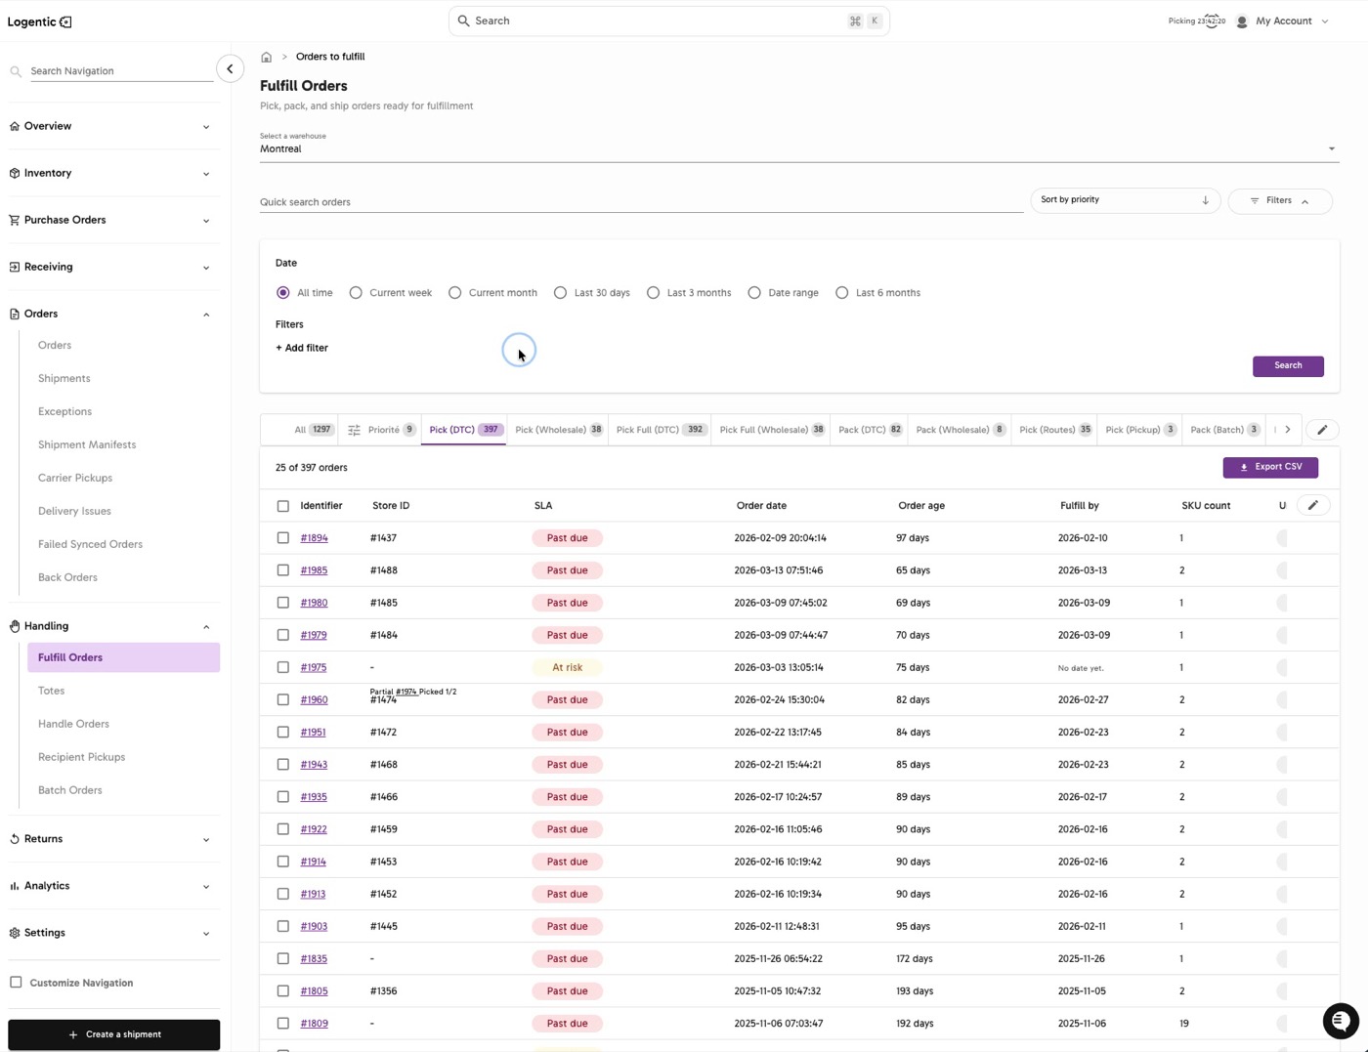Image resolution: width=1368 pixels, height=1052 pixels.
Task: Edit table columns with pencil icon
Action: (1313, 505)
